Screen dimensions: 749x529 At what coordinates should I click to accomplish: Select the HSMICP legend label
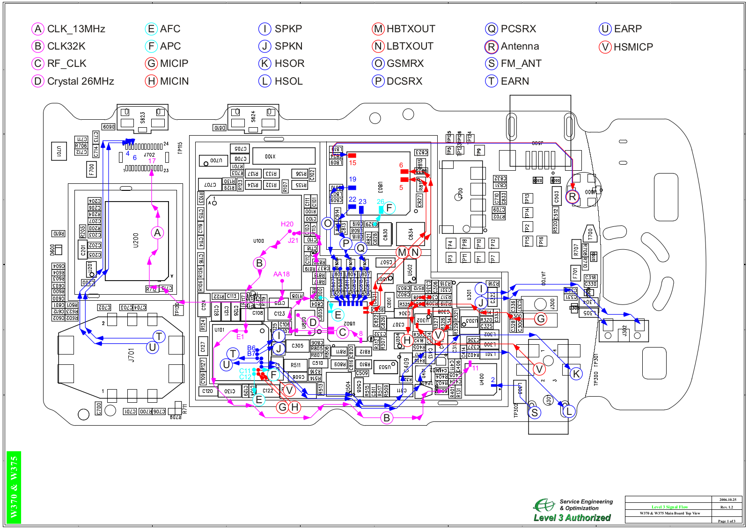coord(633,47)
